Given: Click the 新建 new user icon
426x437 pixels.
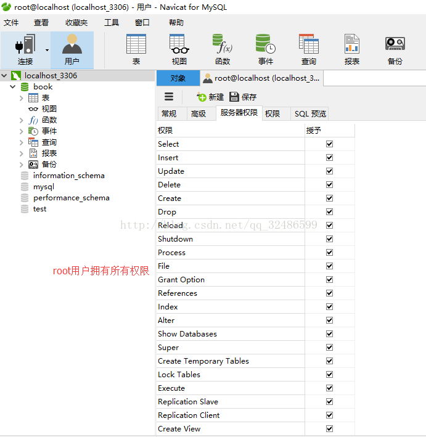Looking at the screenshot, I should pyautogui.click(x=202, y=97).
